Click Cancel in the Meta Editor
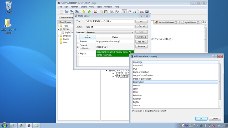This screenshot has height=128, width=228. (x=141, y=26)
